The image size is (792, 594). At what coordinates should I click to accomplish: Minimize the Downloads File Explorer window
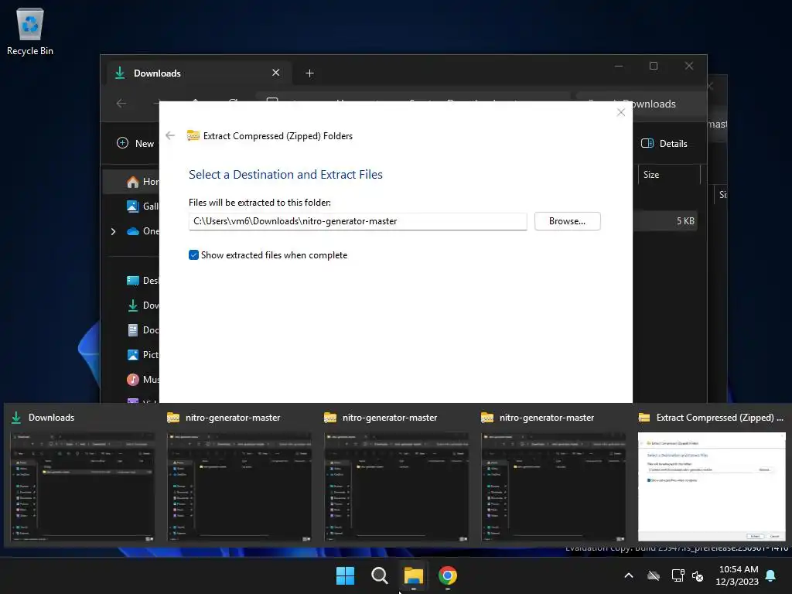(x=619, y=67)
